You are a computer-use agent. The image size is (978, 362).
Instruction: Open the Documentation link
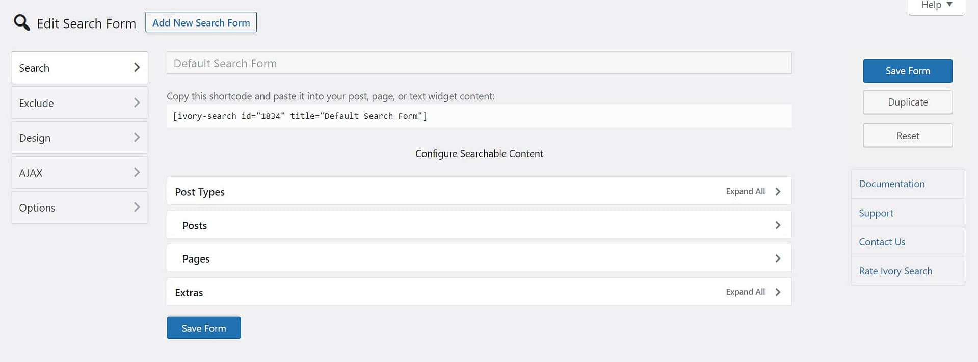[x=891, y=184]
